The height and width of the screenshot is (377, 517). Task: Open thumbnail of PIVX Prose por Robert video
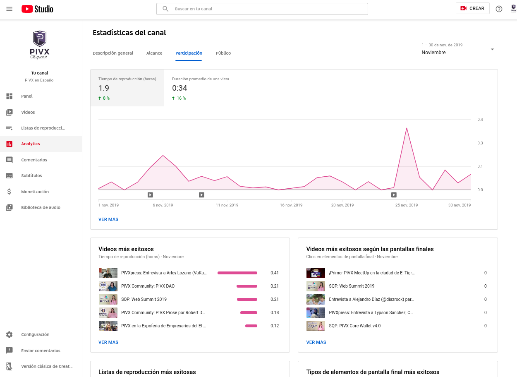[108, 312]
